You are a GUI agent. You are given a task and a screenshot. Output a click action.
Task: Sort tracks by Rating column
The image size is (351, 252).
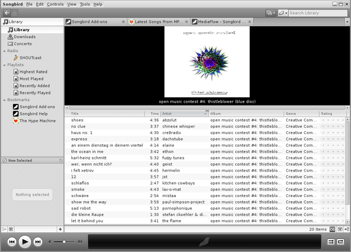(x=332, y=114)
